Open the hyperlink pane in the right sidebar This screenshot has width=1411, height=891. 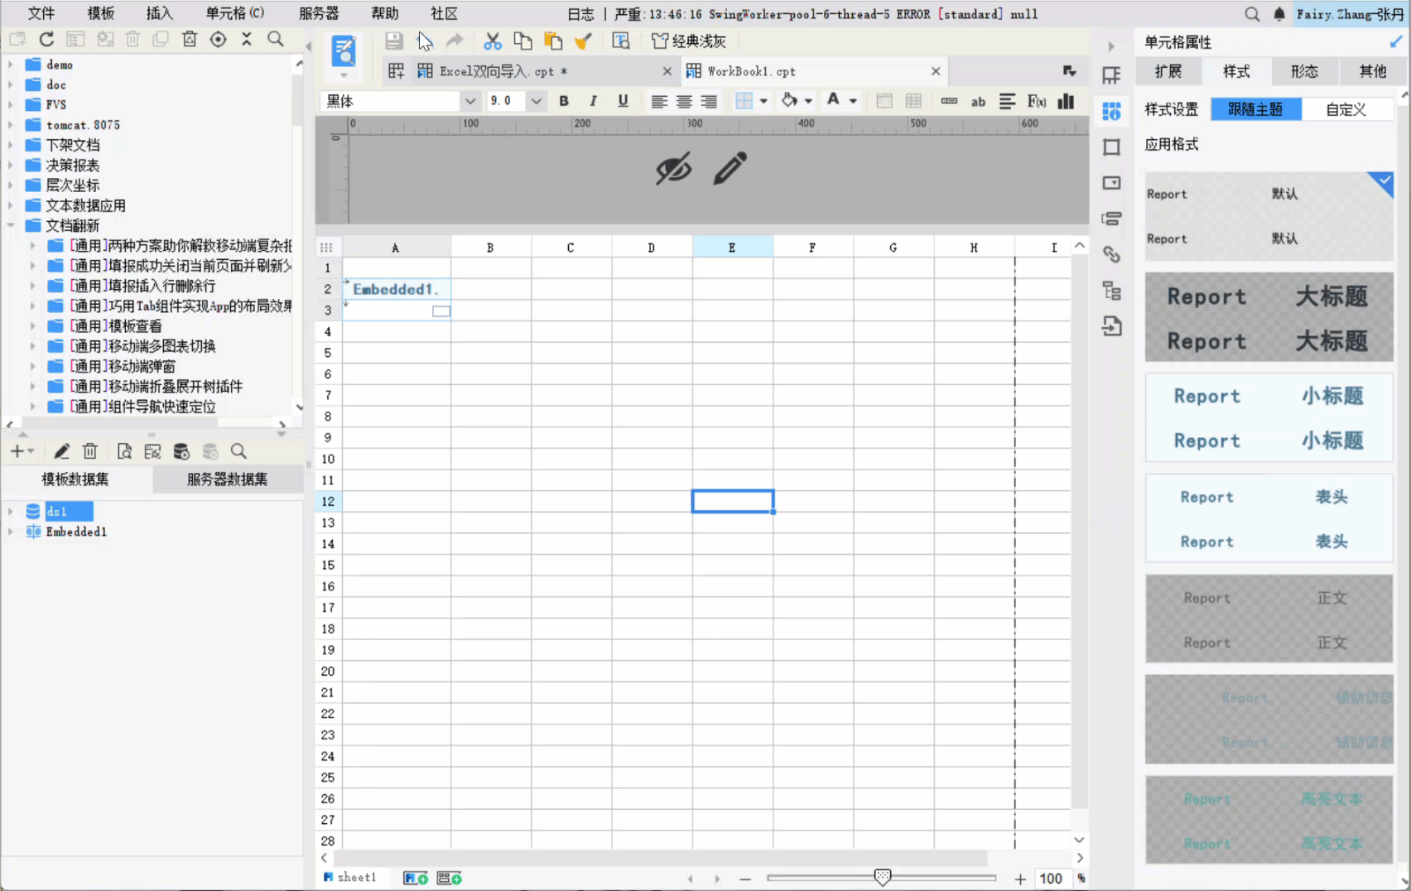click(x=1112, y=254)
